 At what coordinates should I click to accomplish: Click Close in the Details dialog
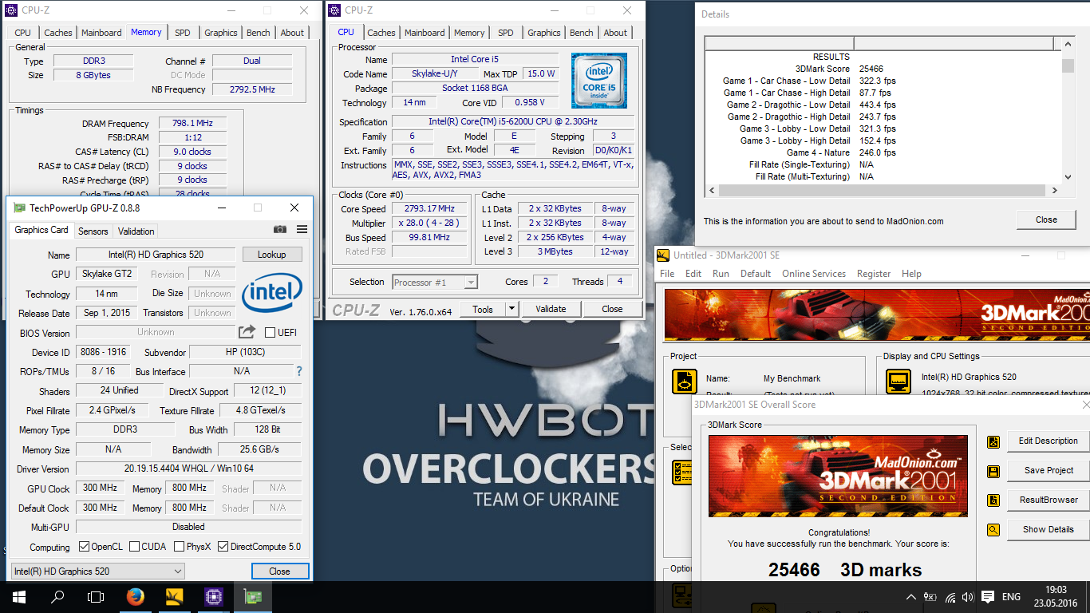coord(1046,219)
